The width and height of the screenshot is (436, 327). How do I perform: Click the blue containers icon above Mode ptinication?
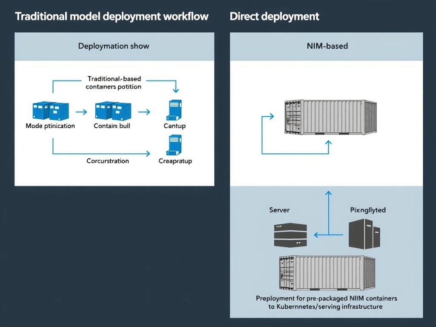[x=51, y=111]
